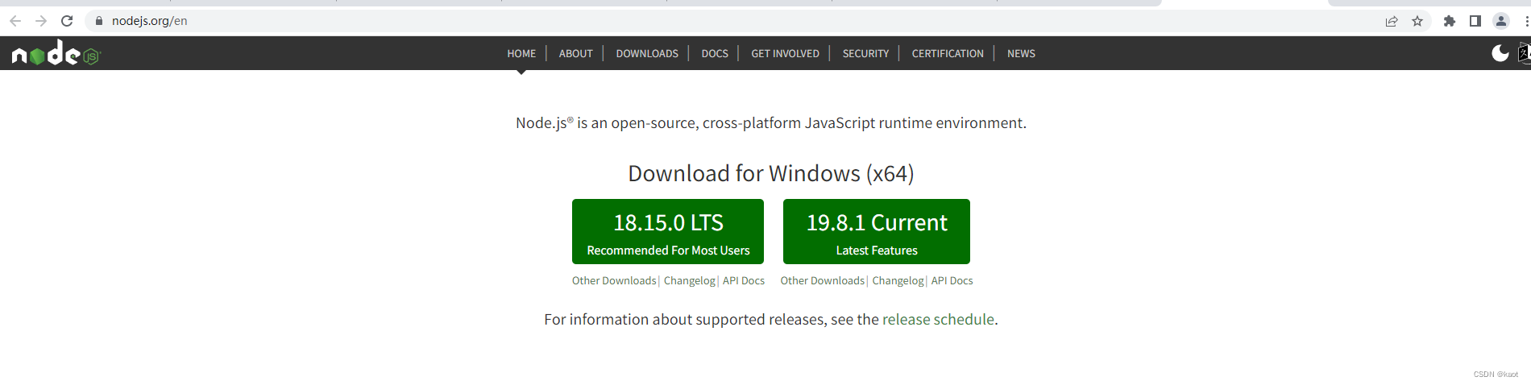Open the ABOUT nav item
The image size is (1531, 385).
[x=575, y=54]
